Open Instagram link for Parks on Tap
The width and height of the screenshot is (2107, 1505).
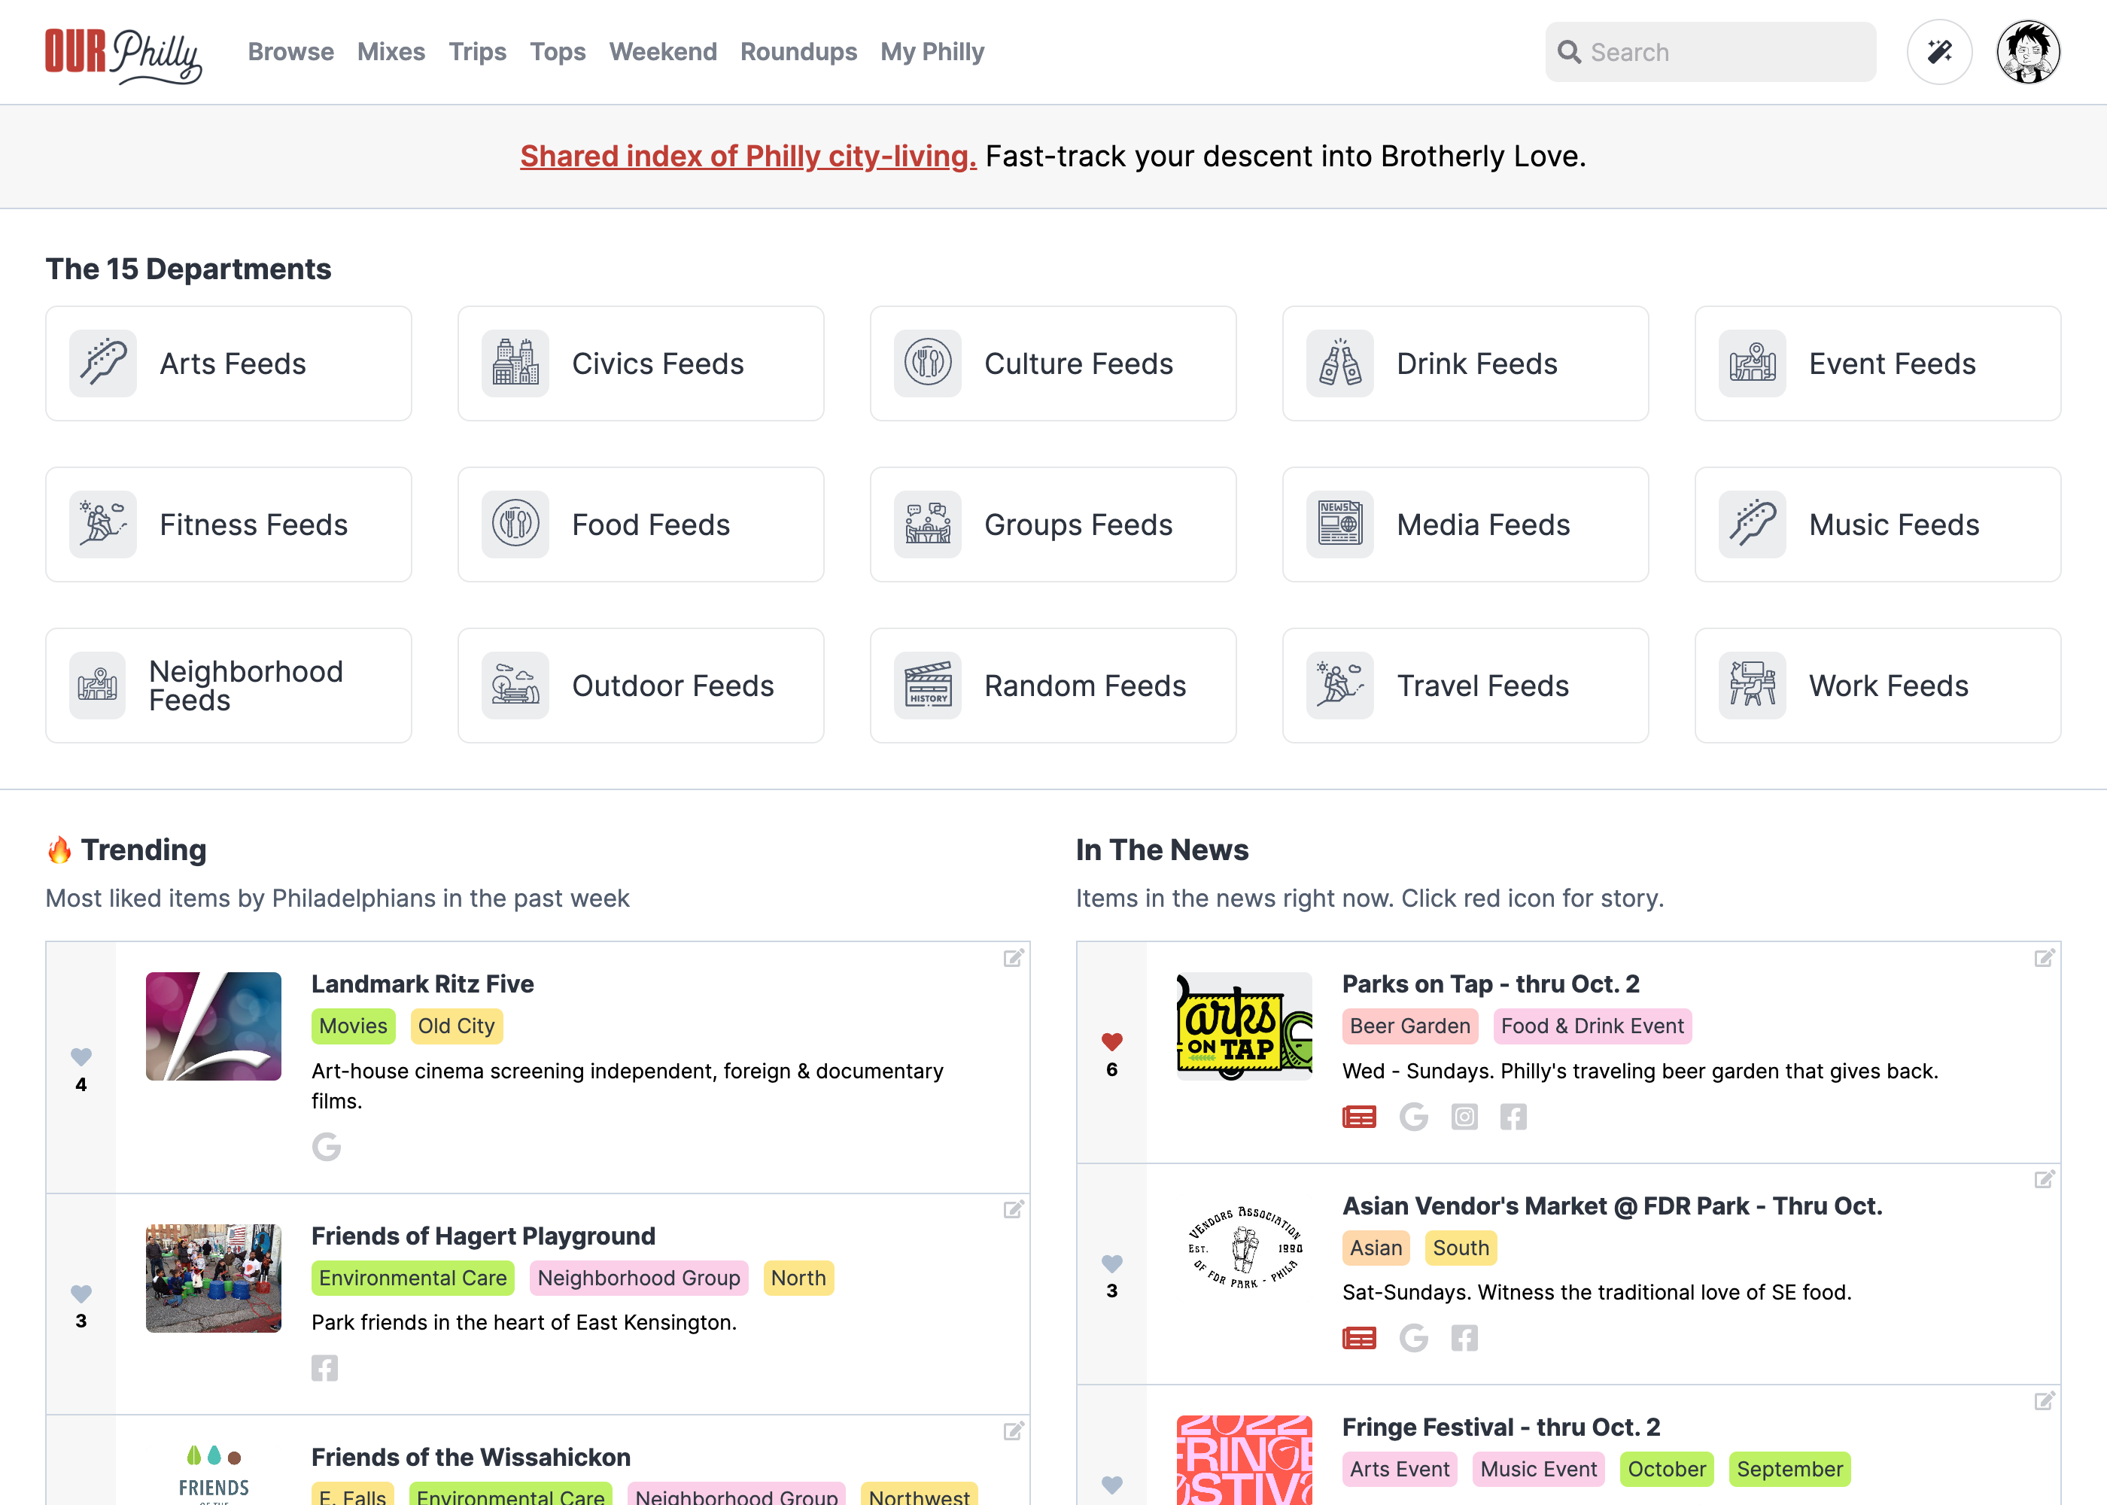click(1464, 1117)
